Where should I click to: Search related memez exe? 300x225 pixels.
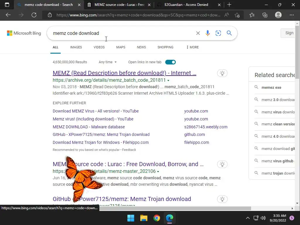[271, 87]
